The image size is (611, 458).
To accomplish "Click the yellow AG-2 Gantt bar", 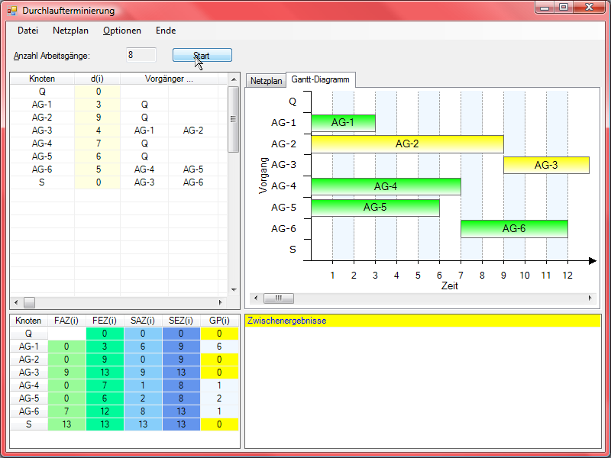I will coord(407,144).
